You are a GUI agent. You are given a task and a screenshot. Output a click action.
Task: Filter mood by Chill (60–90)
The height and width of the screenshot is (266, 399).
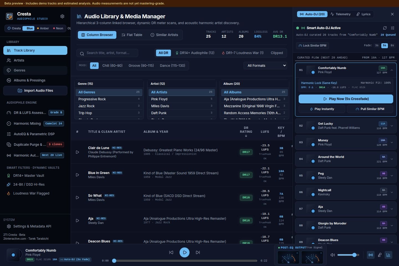(112, 66)
